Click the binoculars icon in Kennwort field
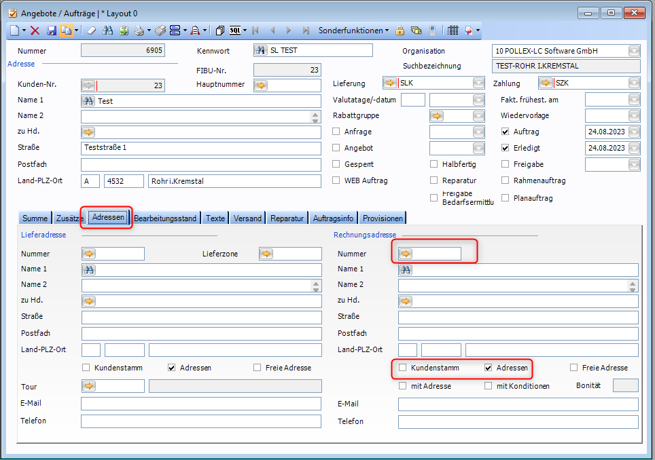Image resolution: width=655 pixels, height=460 pixels. coord(260,50)
